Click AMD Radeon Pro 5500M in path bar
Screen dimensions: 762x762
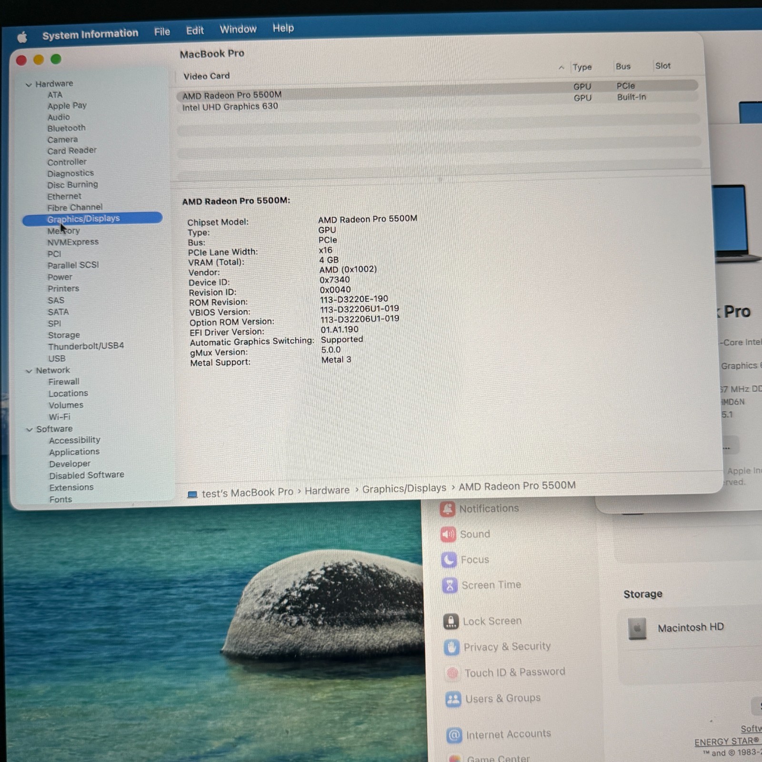pyautogui.click(x=517, y=486)
